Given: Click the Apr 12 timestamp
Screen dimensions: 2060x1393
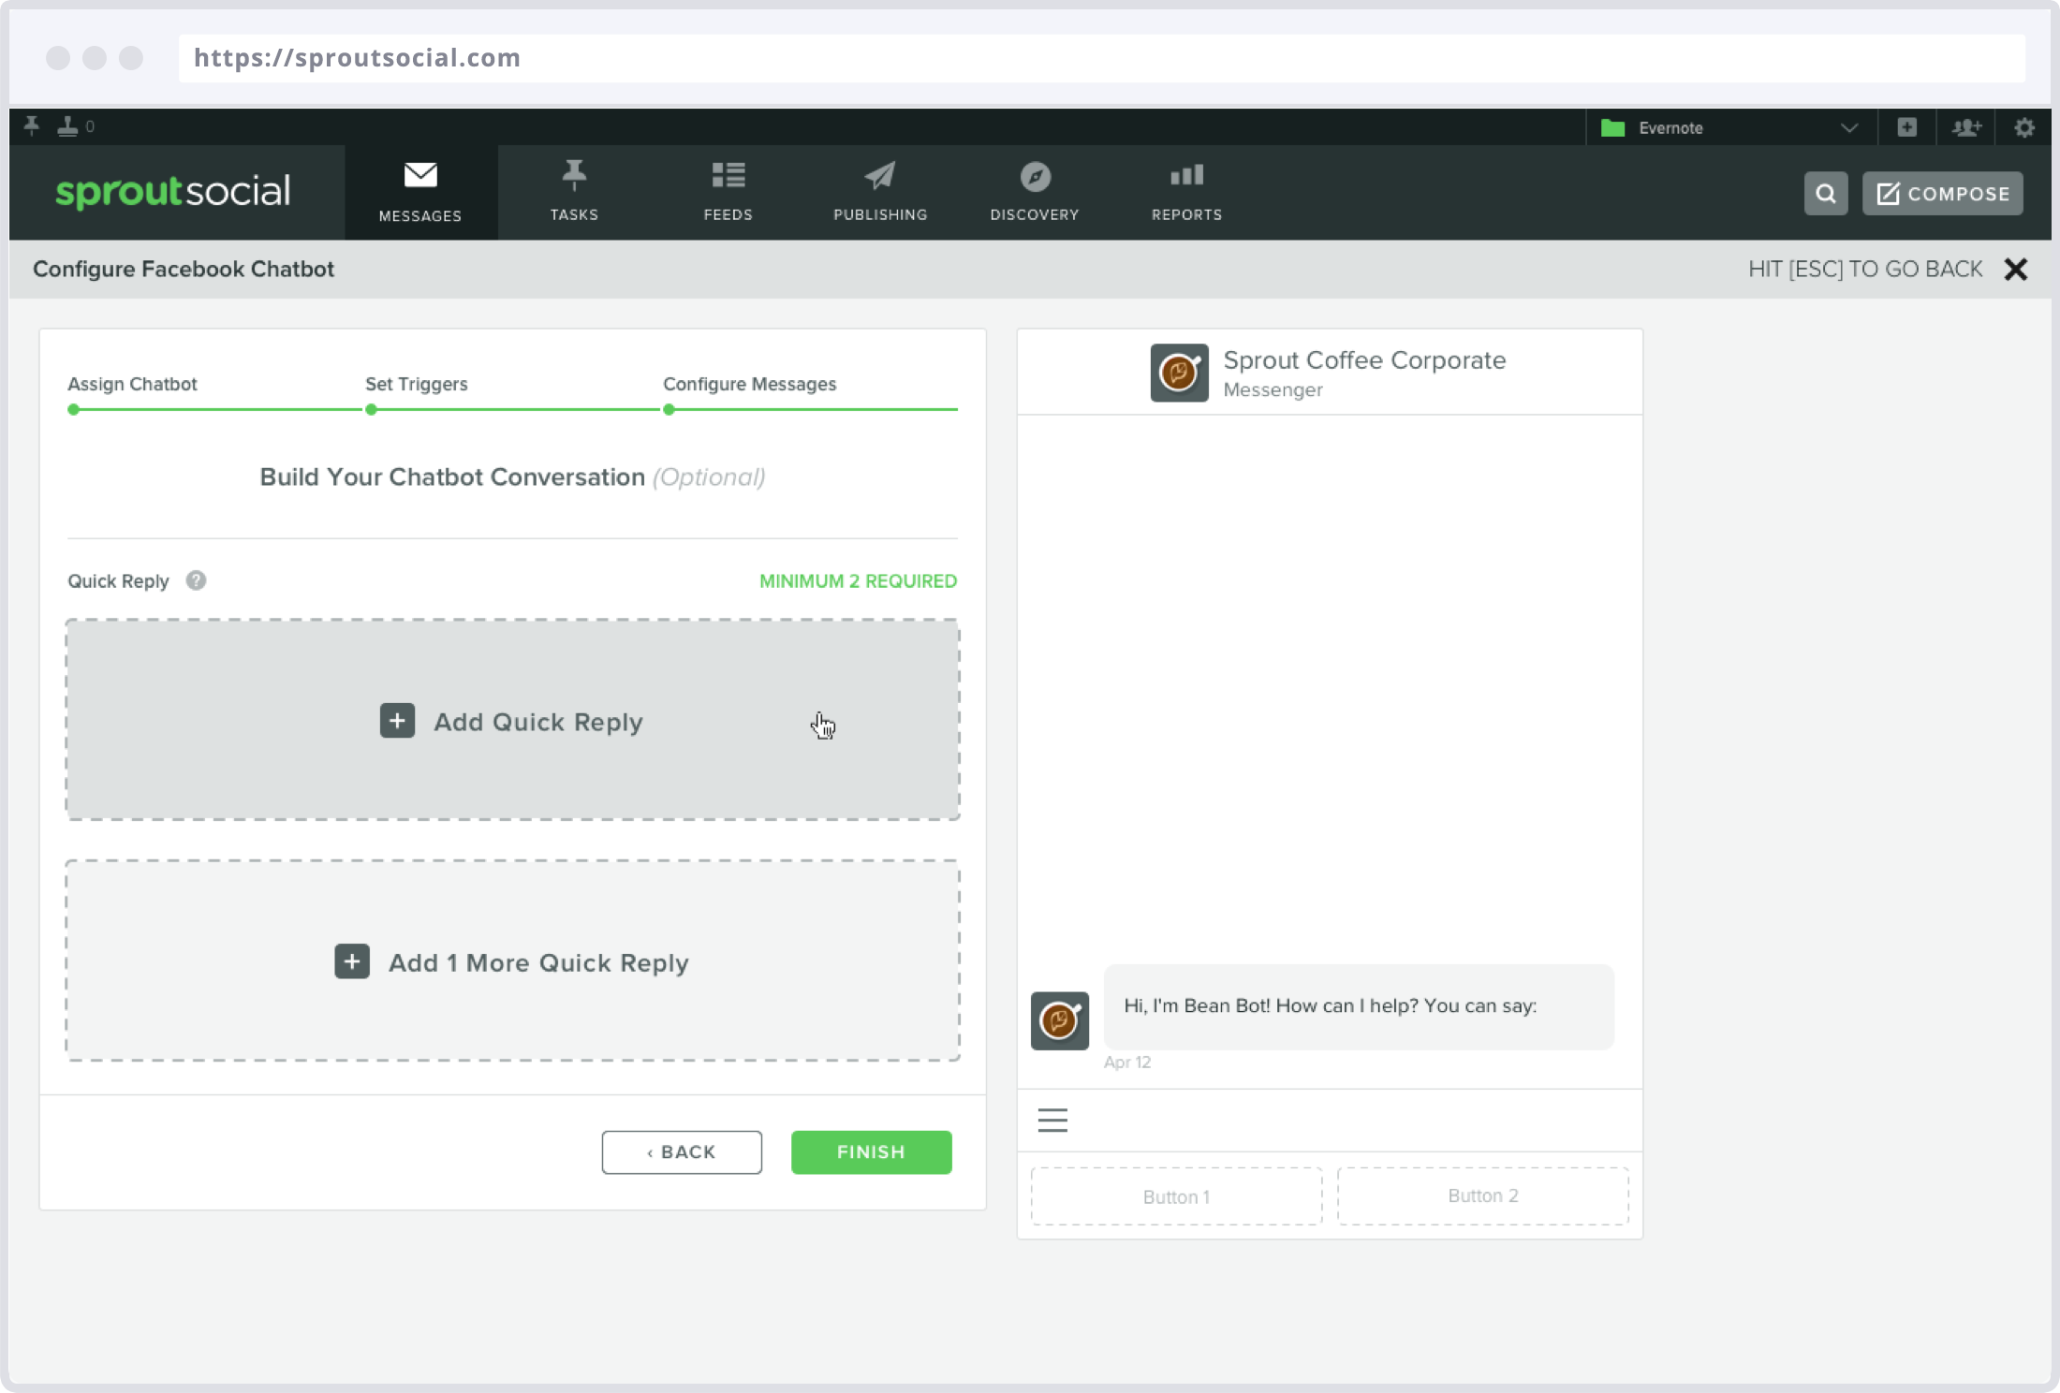Looking at the screenshot, I should tap(1127, 1063).
